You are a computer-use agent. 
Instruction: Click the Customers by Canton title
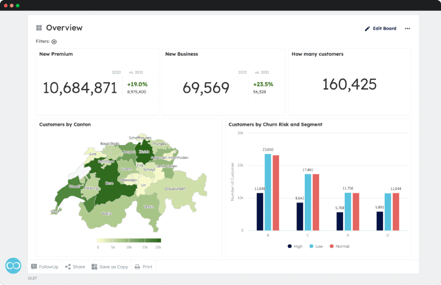[x=65, y=124]
